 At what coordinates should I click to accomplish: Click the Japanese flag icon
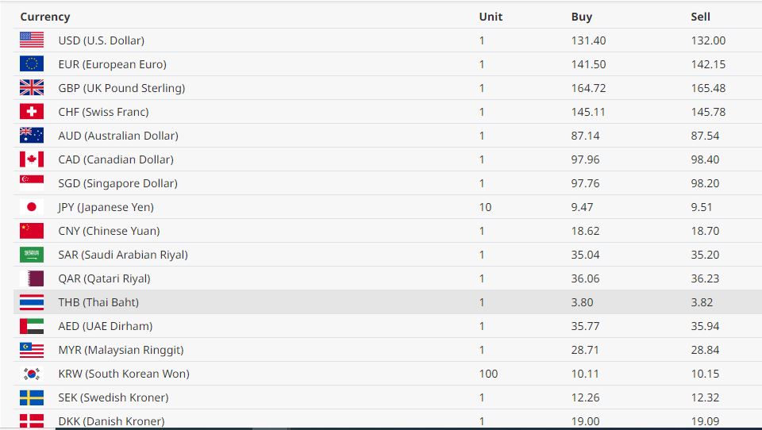(x=32, y=207)
